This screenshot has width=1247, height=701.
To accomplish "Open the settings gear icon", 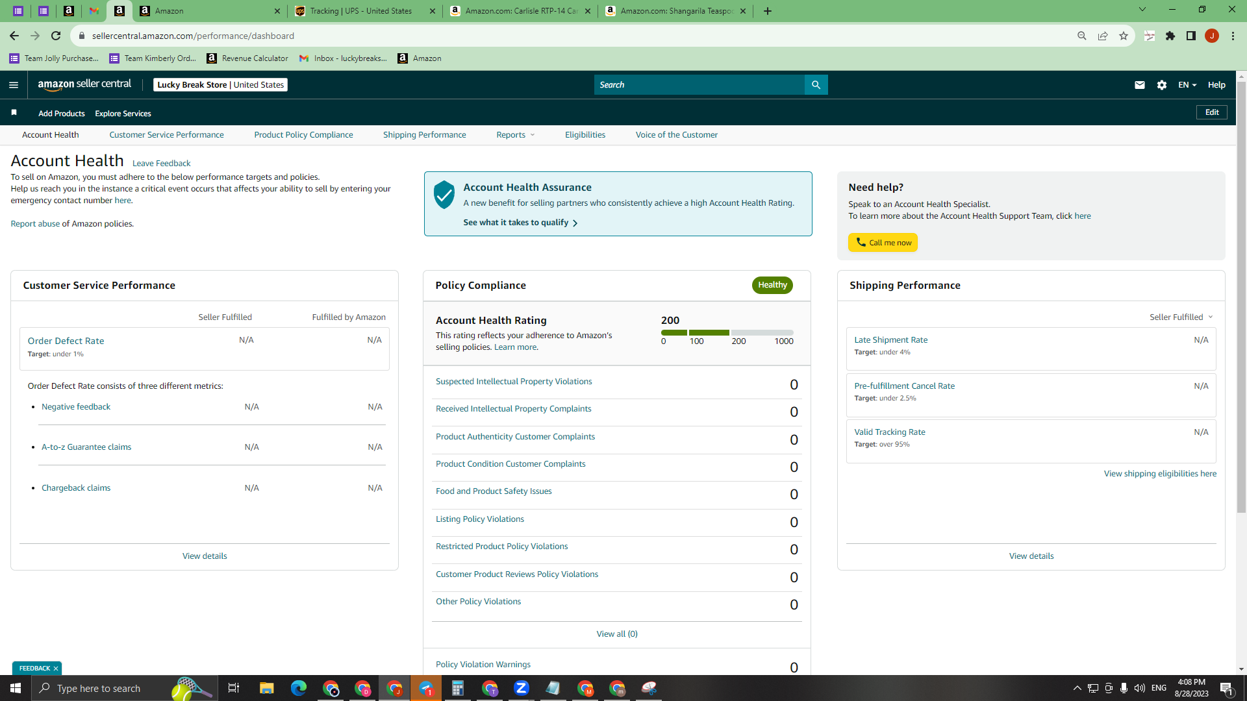I will click(x=1162, y=85).
